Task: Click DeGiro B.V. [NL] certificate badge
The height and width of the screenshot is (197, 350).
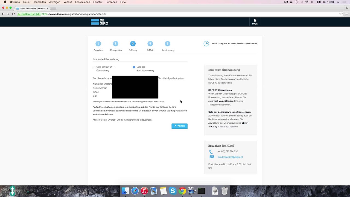Action: [29, 14]
